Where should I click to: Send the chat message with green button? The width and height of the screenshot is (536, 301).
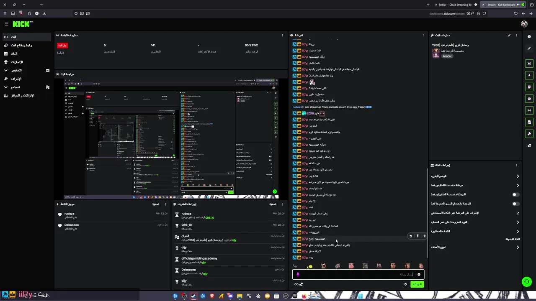point(417,284)
